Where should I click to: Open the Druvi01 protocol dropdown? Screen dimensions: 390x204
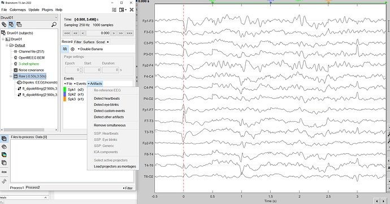click(29, 17)
